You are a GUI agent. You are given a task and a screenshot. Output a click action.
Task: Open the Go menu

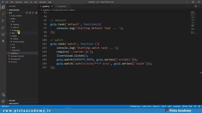[31, 2]
